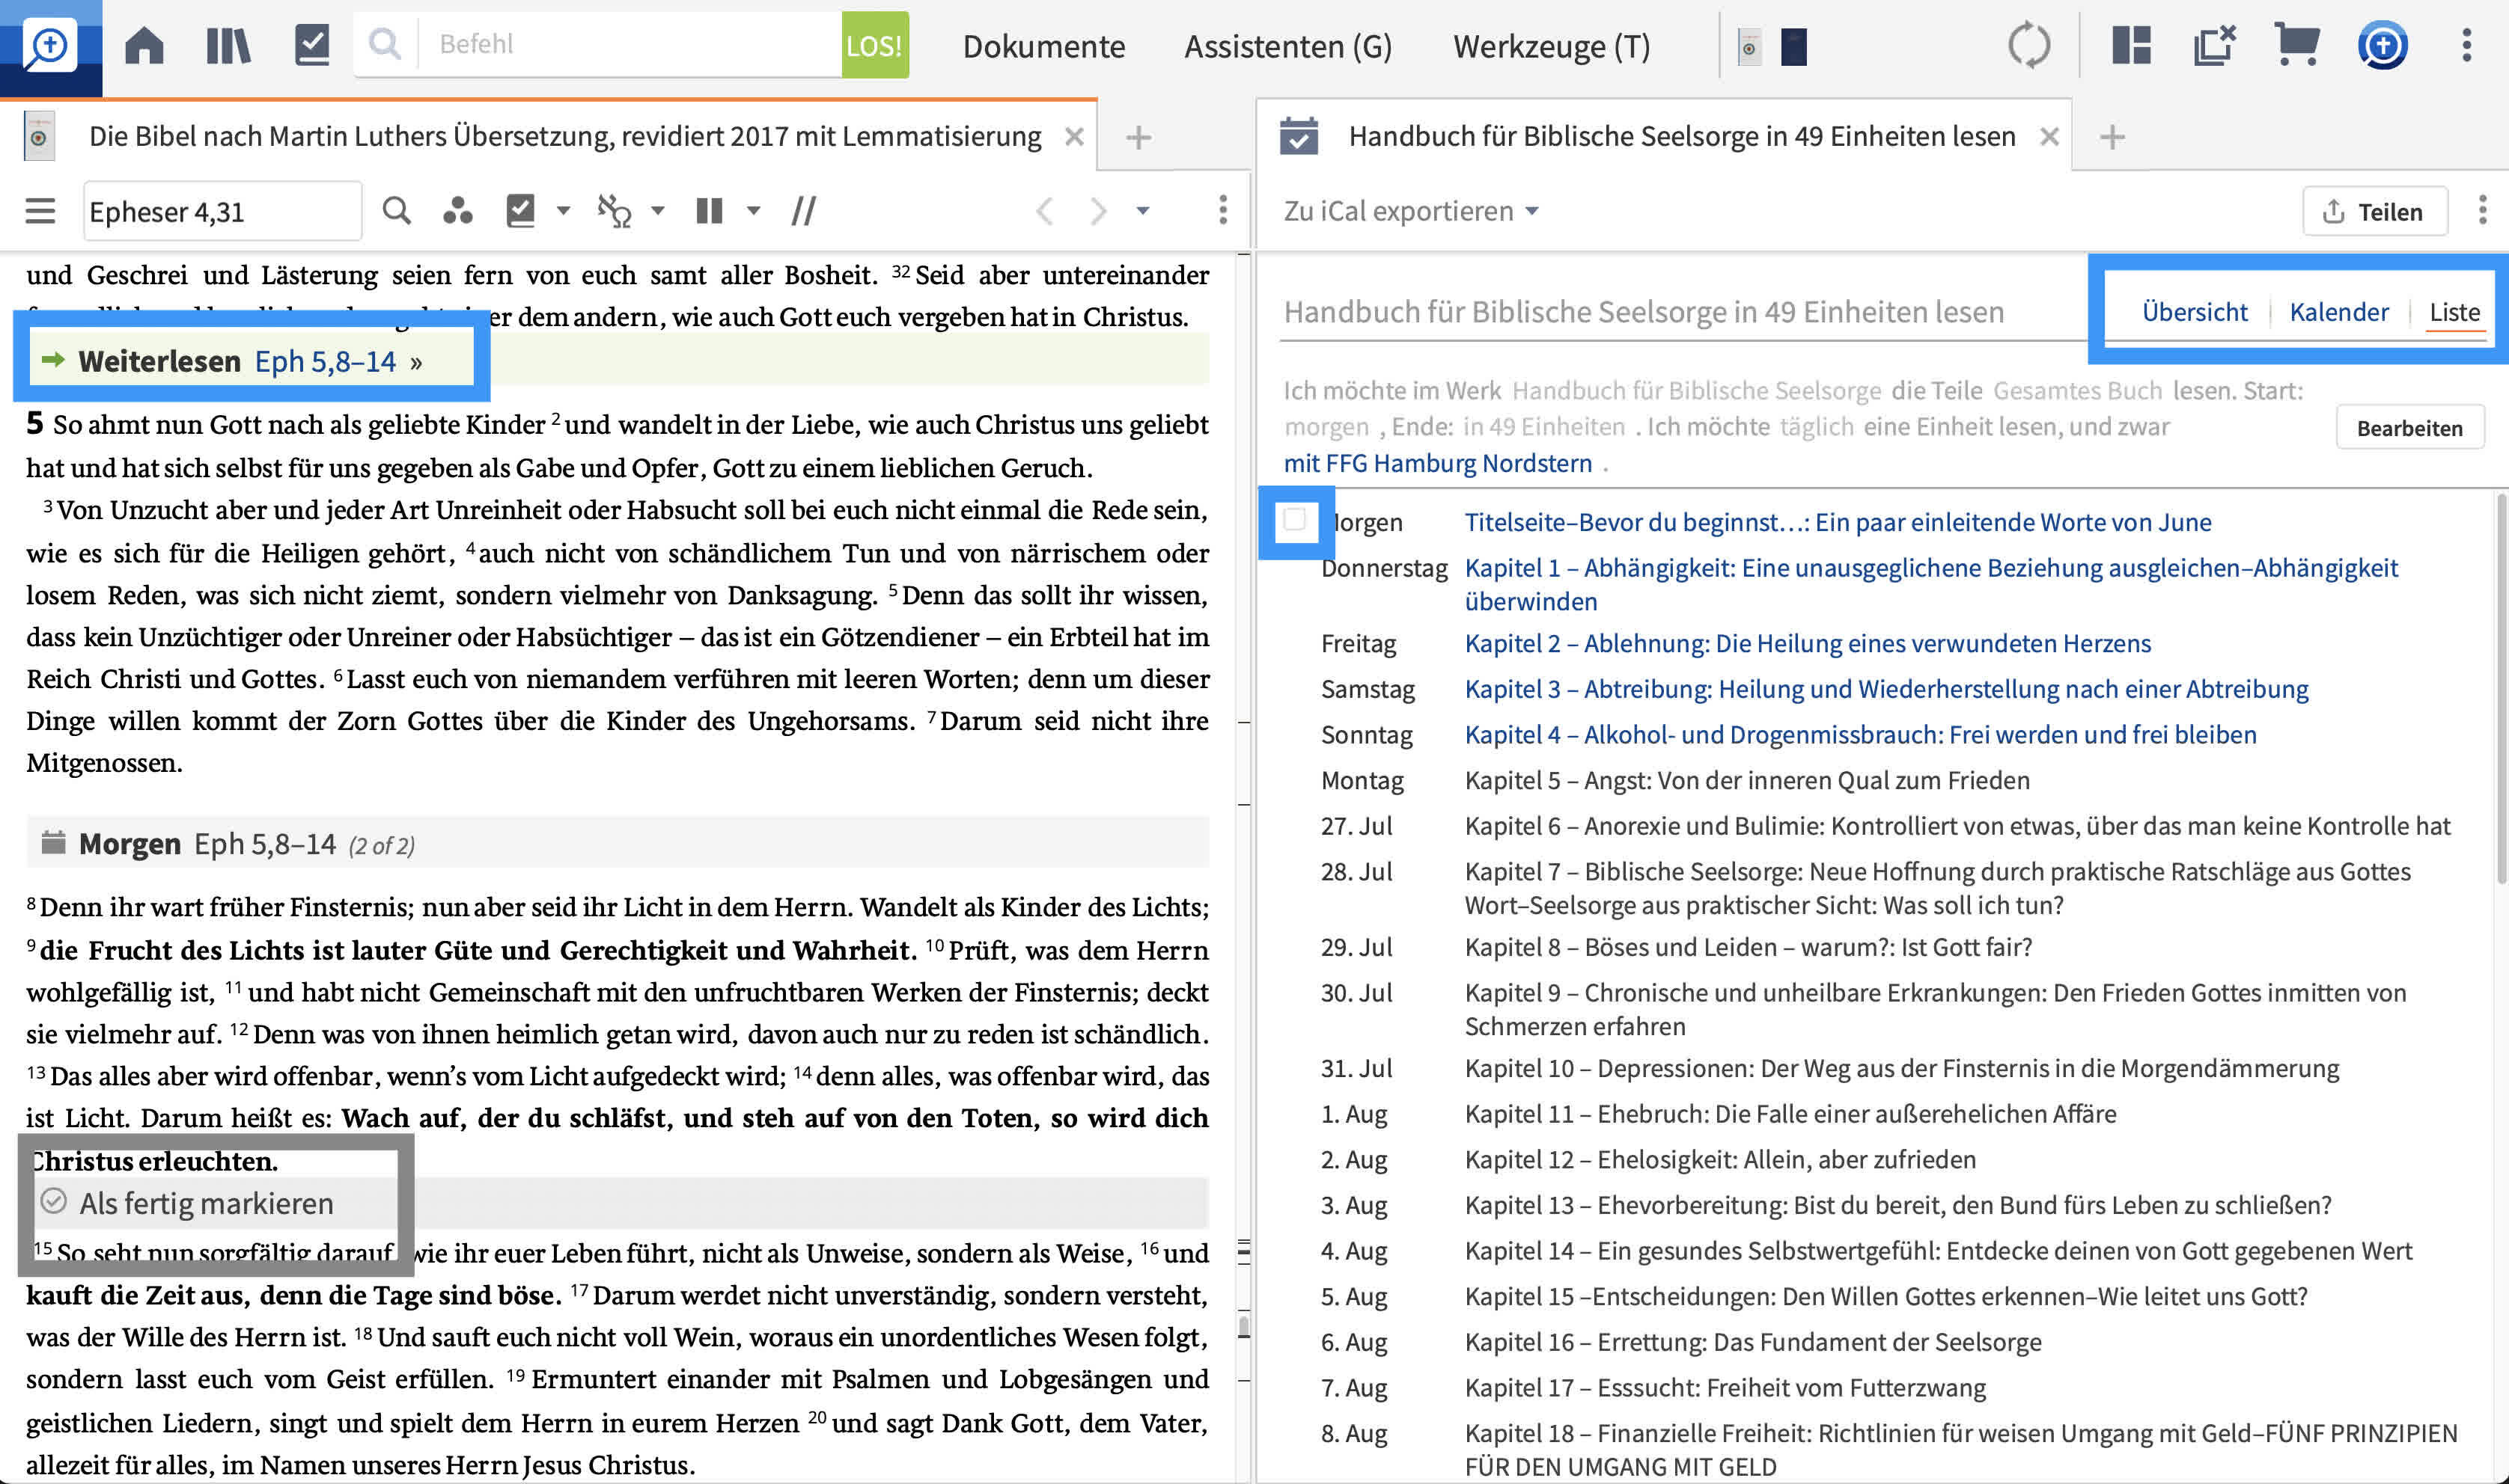
Task: Click the Bible text vertical scrollbar thumb
Action: pyautogui.click(x=1243, y=1327)
